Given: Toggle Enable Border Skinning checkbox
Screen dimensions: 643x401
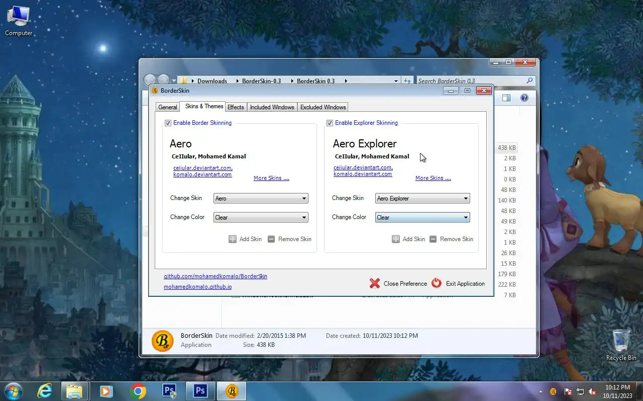Looking at the screenshot, I should pos(168,123).
